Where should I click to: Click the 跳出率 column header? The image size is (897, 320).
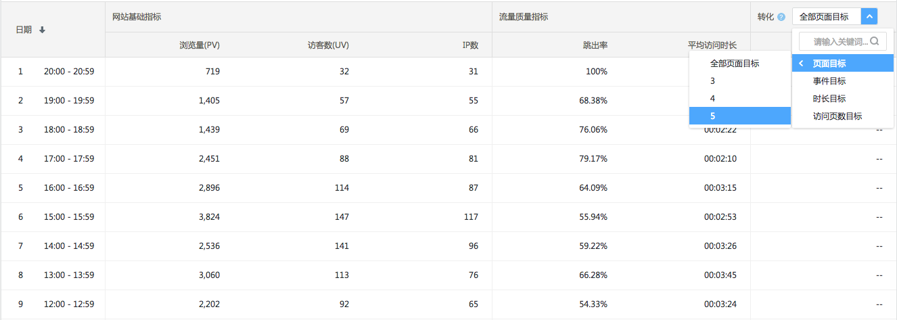pyautogui.click(x=595, y=45)
